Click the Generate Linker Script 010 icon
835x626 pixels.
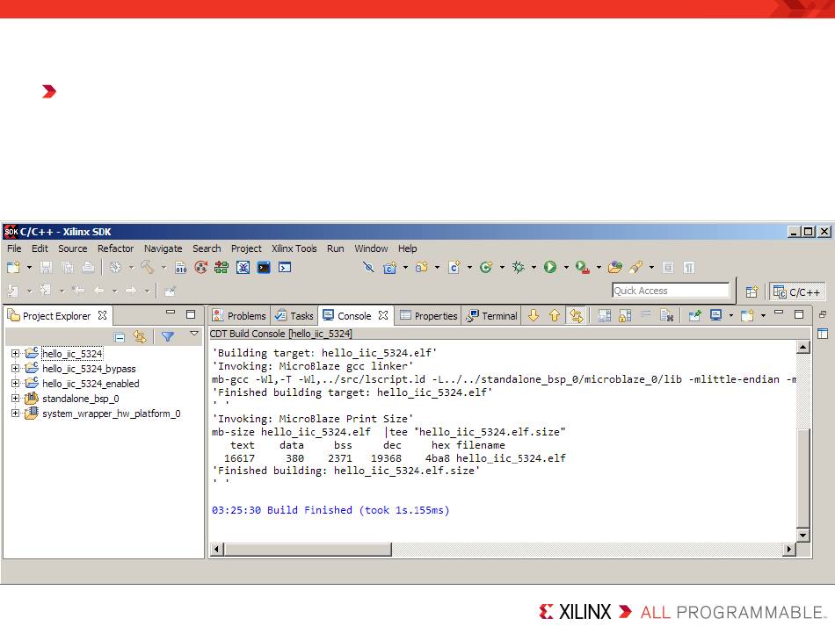pos(180,267)
